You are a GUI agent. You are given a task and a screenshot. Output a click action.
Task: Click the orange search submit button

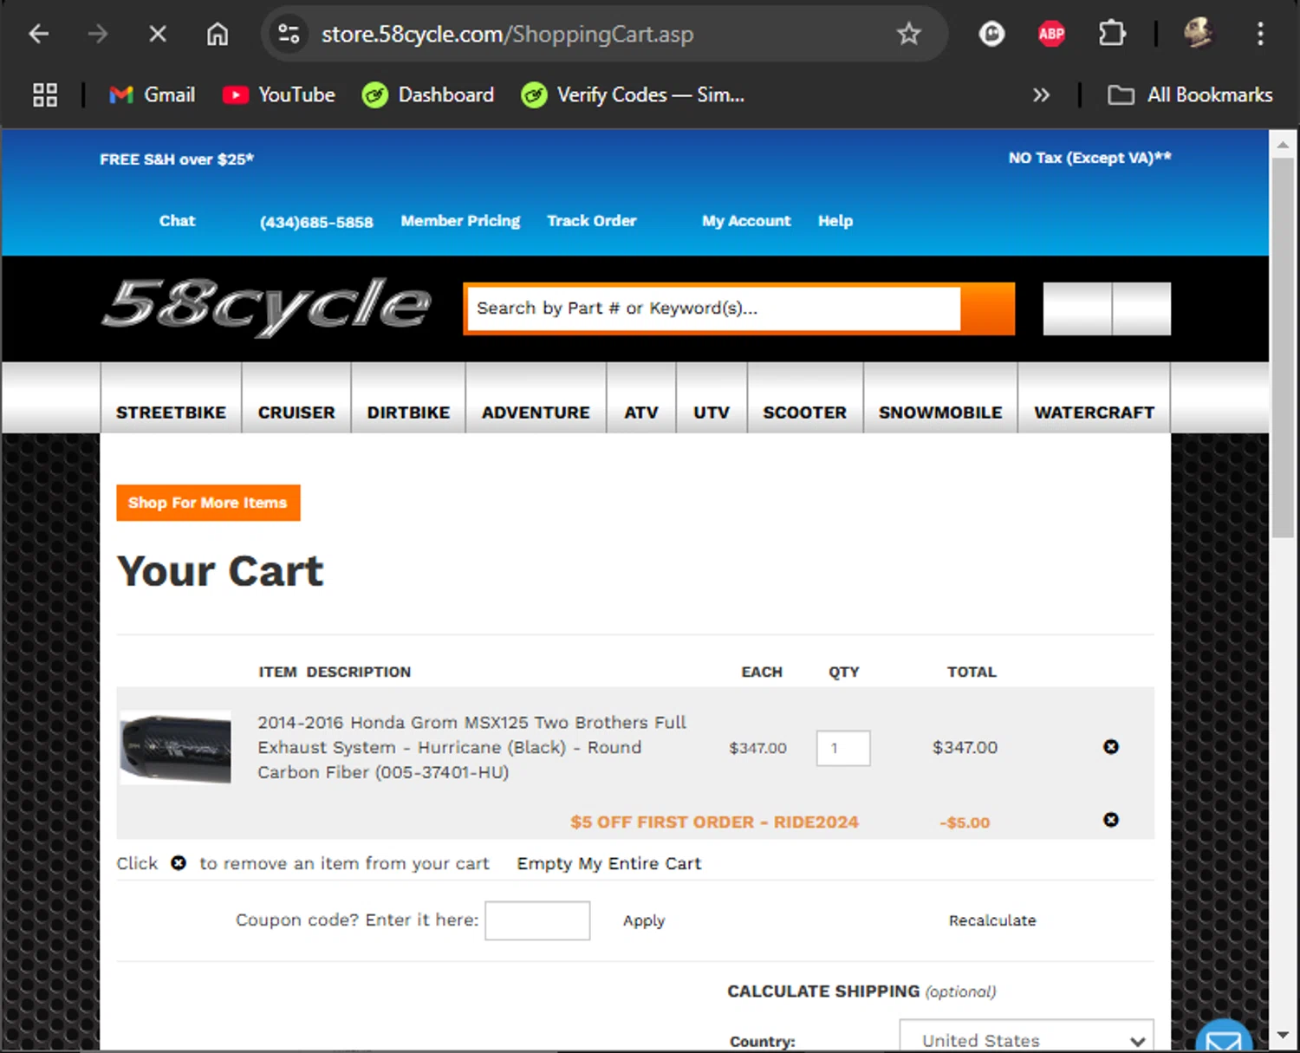tap(988, 309)
